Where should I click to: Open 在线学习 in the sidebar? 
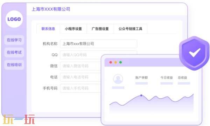coord(14,40)
